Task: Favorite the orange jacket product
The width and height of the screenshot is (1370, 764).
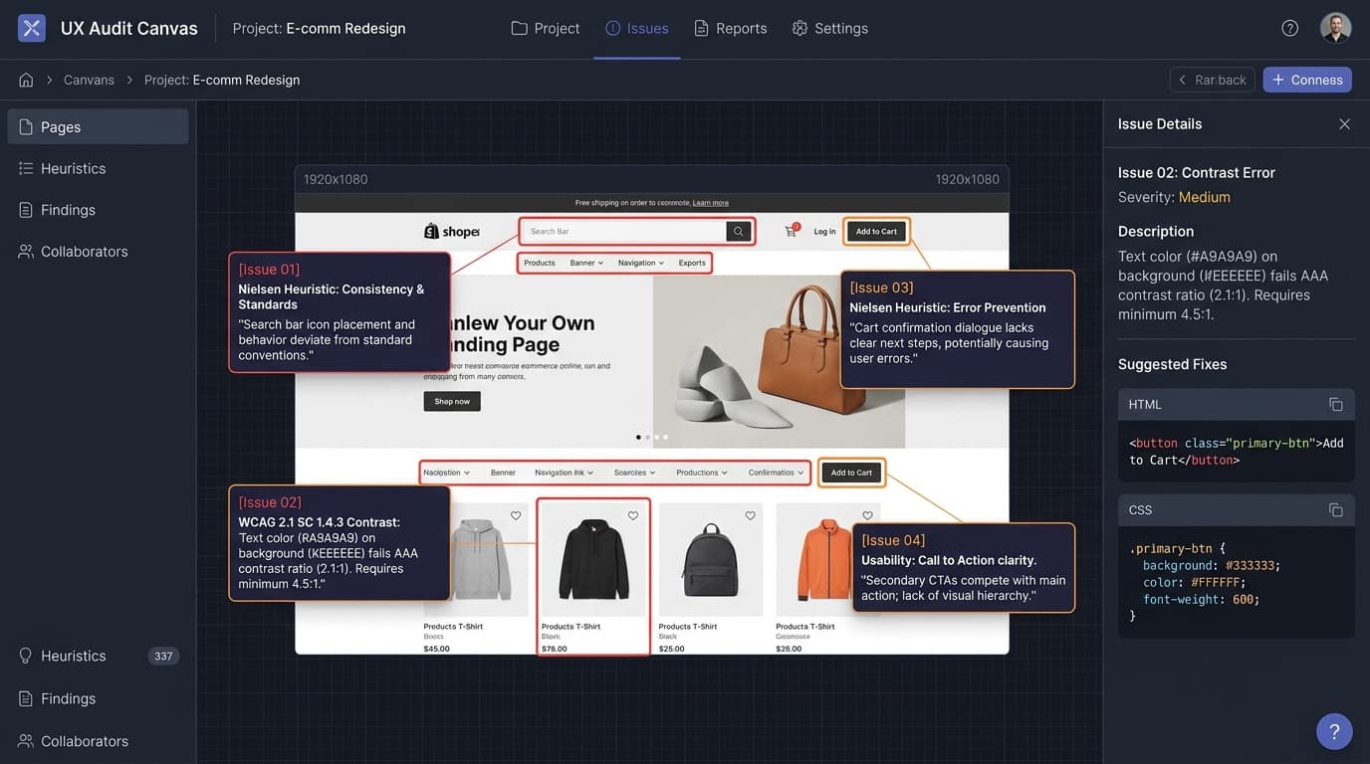Action: [867, 515]
